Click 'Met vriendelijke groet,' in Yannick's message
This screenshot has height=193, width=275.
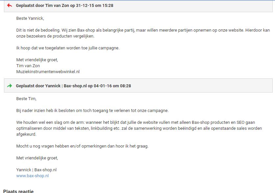coord(37,158)
